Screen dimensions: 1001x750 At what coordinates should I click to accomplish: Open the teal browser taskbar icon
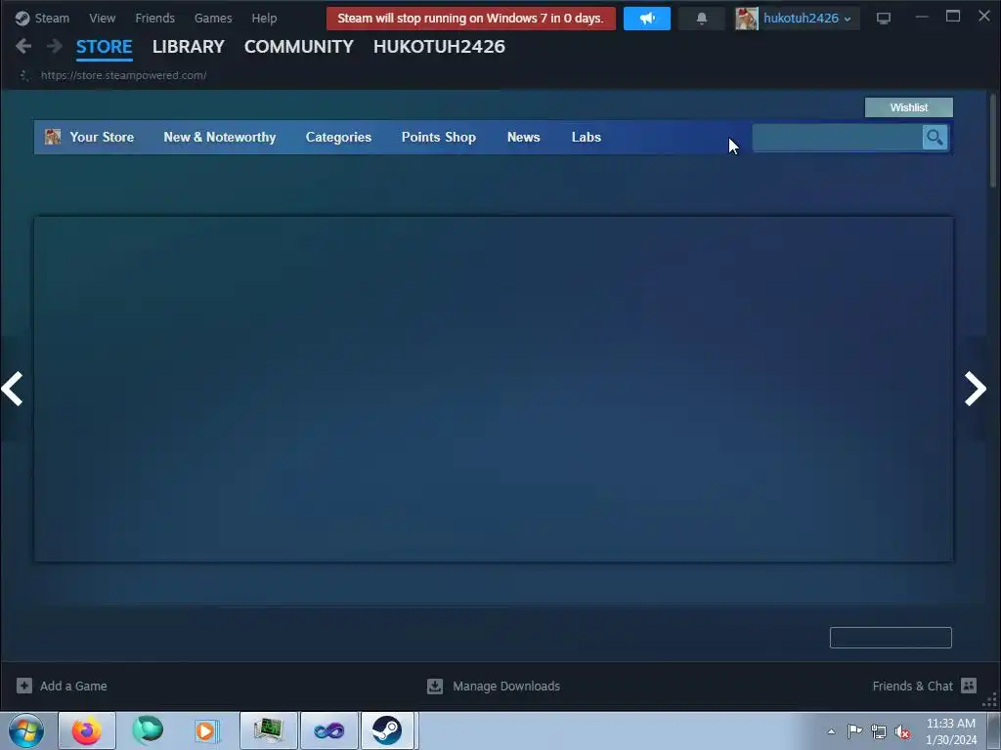coord(148,730)
